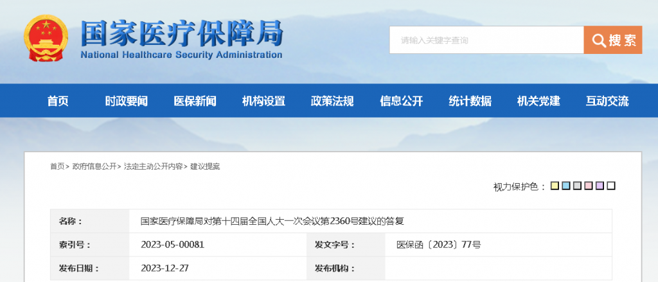
Task: Click the document title text 国家医疗保障局对第十四届…答复
Action: [x=272, y=221]
